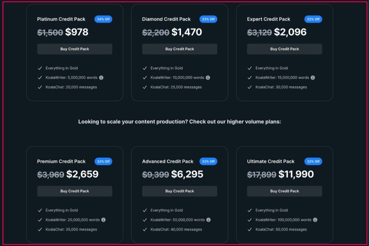Buy the Advanced Credit Pack
This screenshot has height=246, width=370.
(x=180, y=191)
